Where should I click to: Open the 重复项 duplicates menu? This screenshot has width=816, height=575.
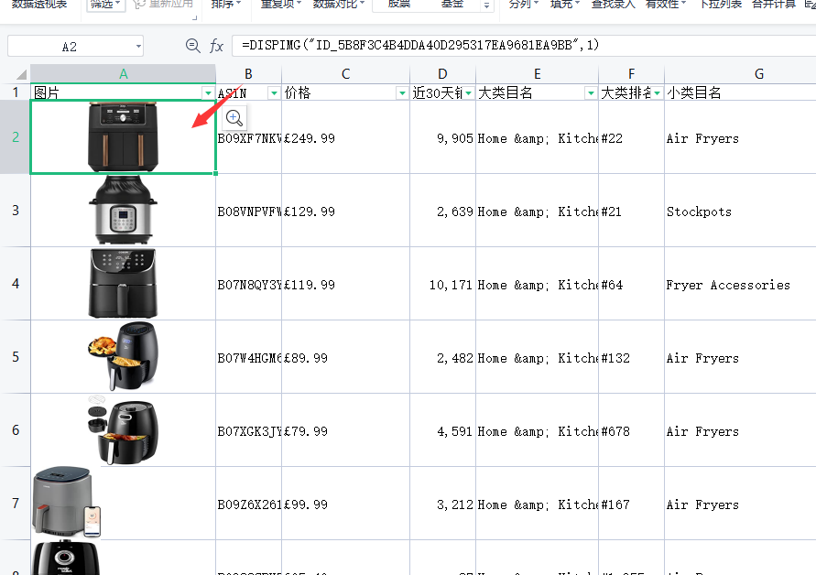click(x=281, y=5)
